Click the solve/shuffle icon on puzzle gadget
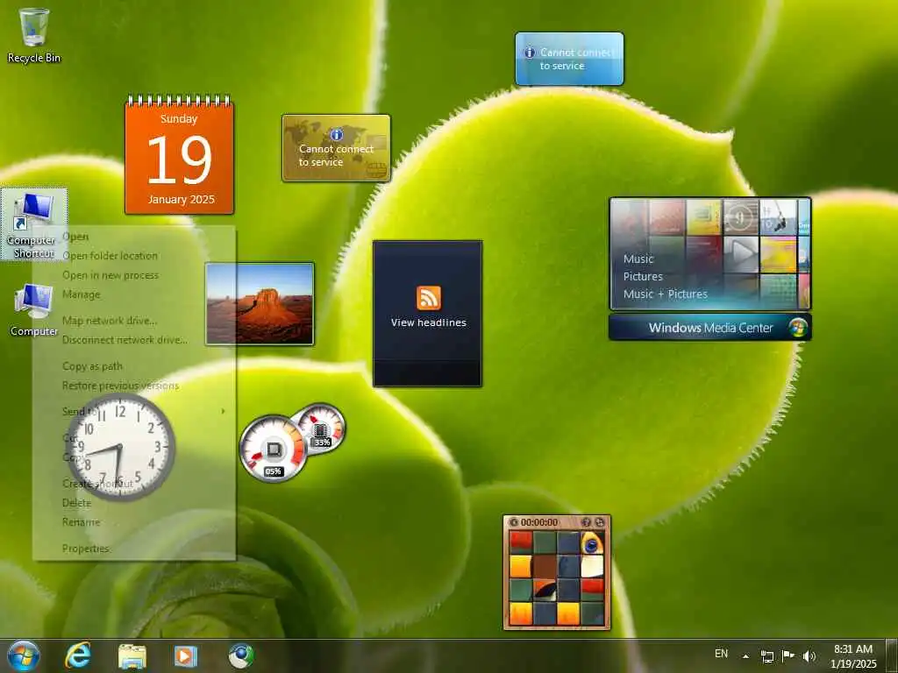This screenshot has width=898, height=673. click(x=600, y=522)
